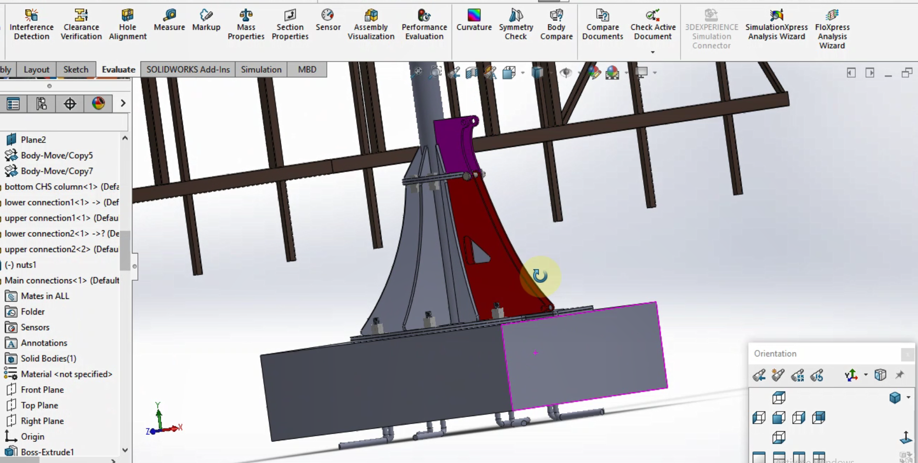
Task: Open the MBD tab
Action: 307,70
